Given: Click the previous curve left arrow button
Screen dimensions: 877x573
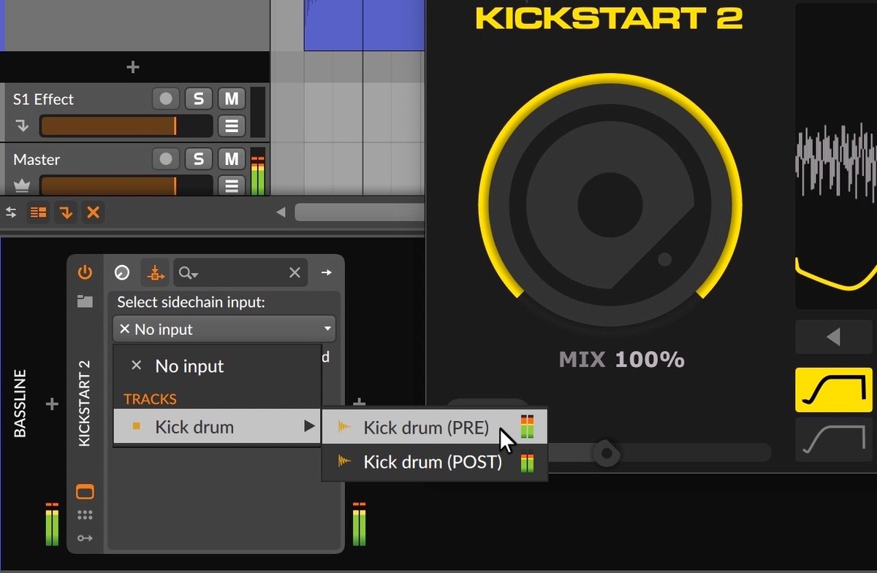Looking at the screenshot, I should point(832,337).
